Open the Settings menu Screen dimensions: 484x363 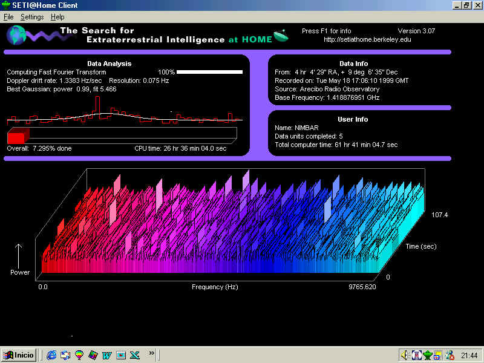coord(32,17)
